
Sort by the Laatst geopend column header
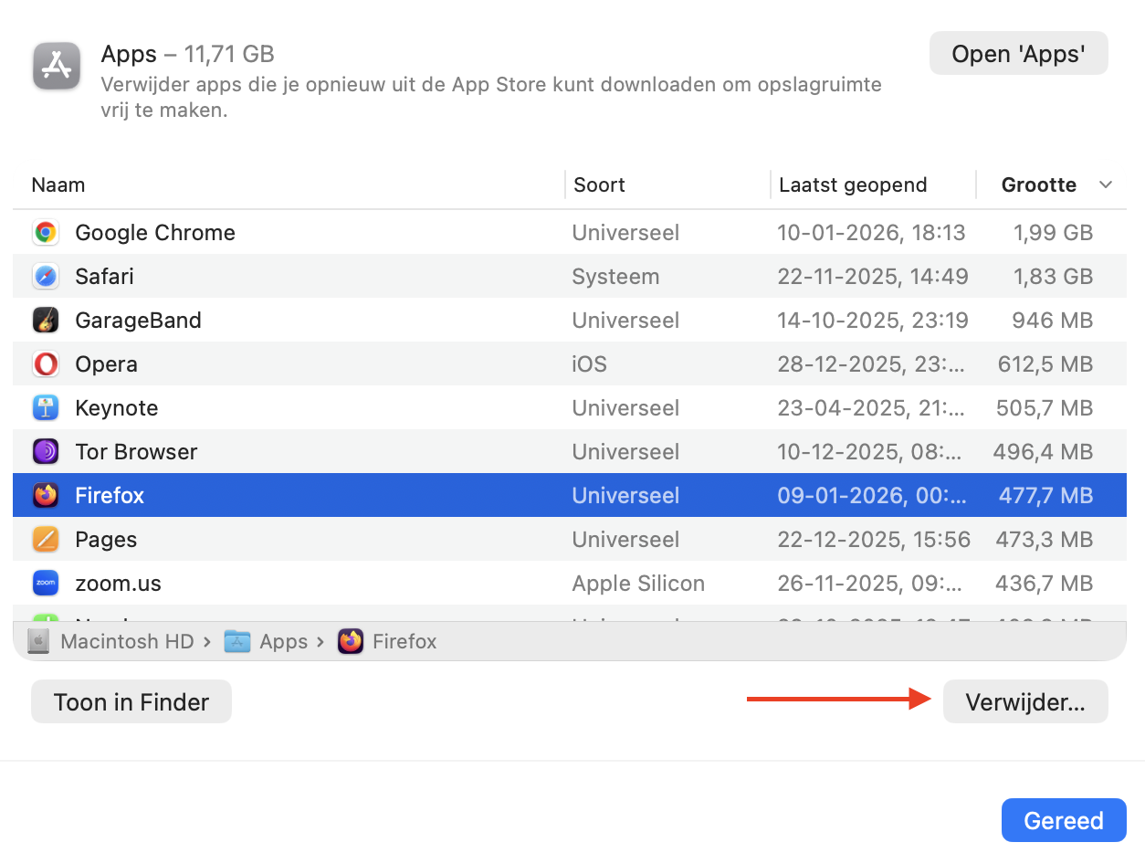tap(853, 184)
